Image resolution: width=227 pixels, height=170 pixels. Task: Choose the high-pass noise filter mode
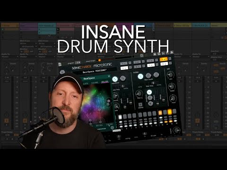point(156,75)
